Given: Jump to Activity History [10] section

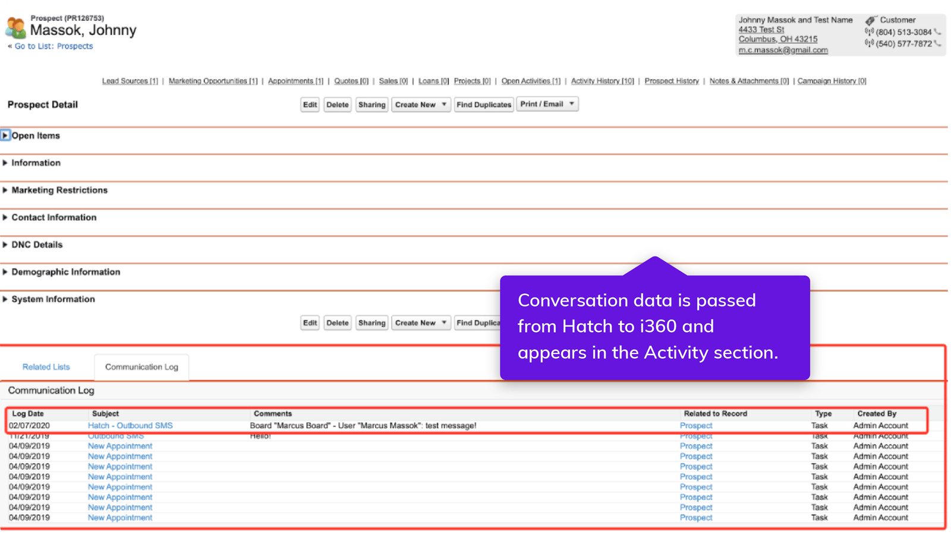Looking at the screenshot, I should tap(602, 81).
